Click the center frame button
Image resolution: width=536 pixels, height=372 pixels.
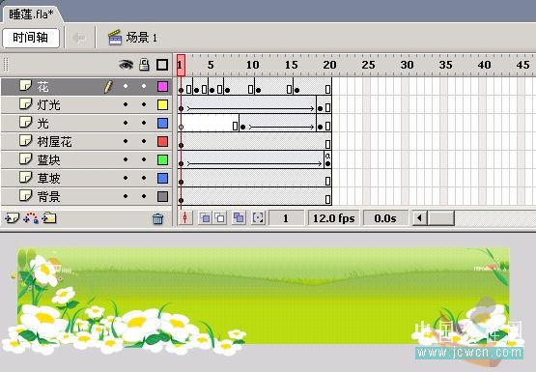pos(184,217)
